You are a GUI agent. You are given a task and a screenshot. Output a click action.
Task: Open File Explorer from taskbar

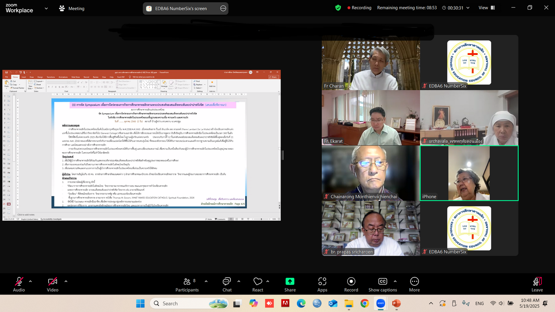point(349,304)
